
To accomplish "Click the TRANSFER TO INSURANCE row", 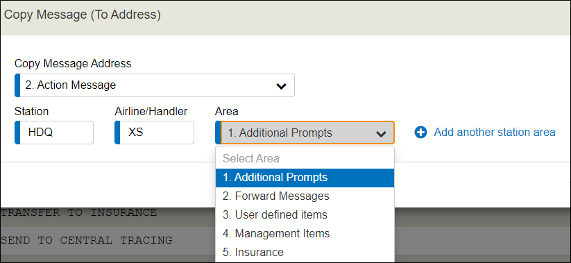I will pyautogui.click(x=108, y=212).
